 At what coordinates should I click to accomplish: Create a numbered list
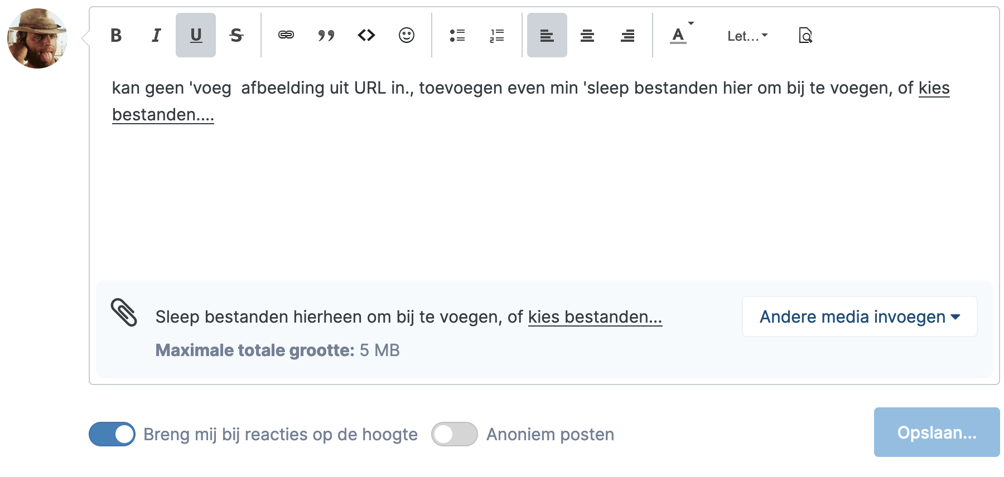click(x=497, y=35)
